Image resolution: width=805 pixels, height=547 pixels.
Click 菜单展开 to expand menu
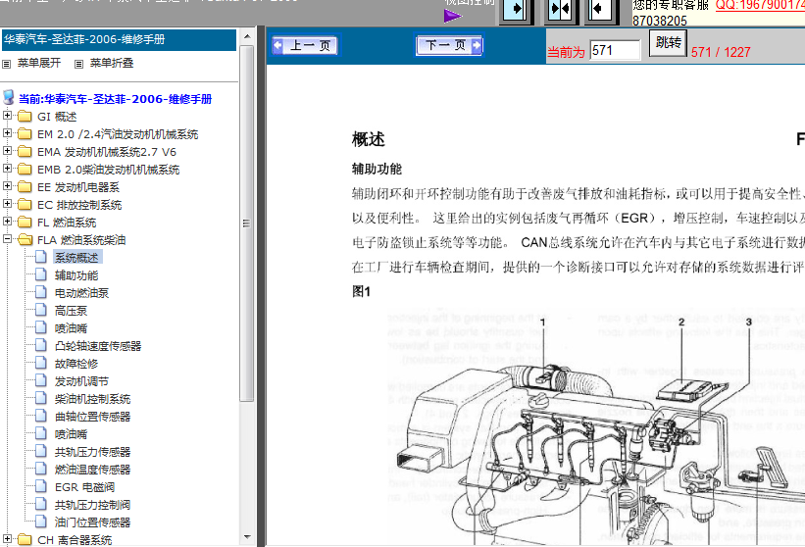pos(39,63)
